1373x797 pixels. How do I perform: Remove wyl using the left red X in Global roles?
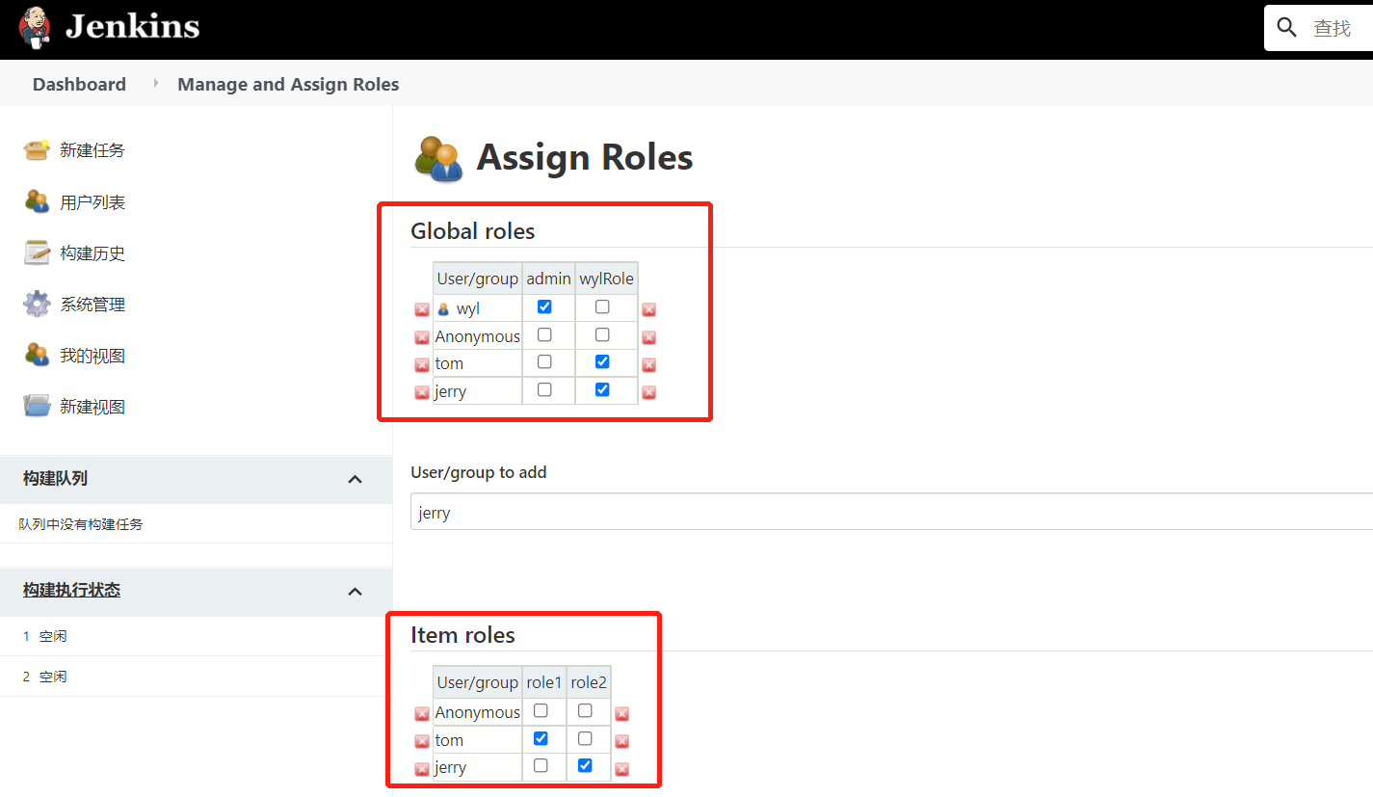[x=422, y=309]
